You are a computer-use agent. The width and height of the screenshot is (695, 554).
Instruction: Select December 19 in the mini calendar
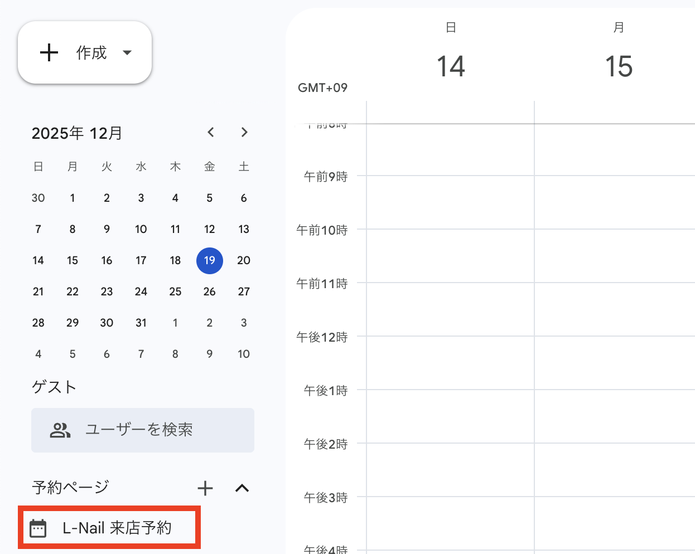[x=210, y=260]
